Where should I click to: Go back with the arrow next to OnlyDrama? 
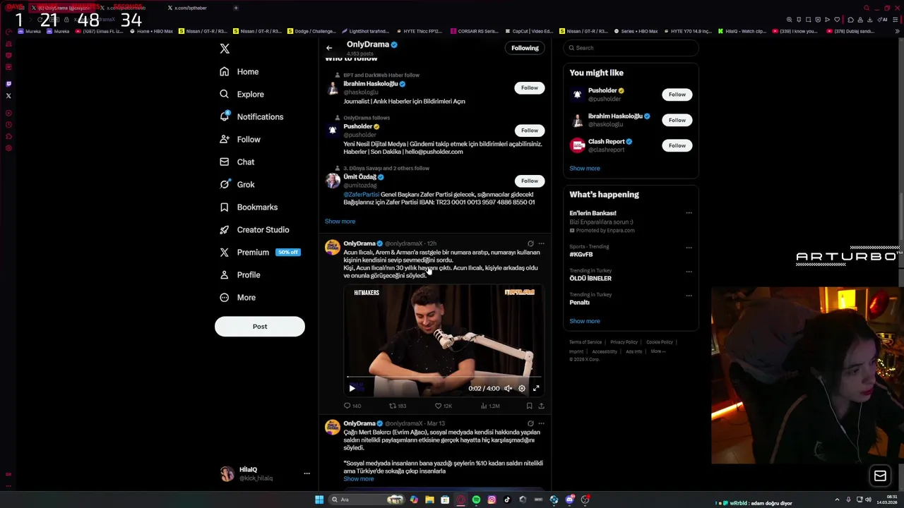tap(329, 48)
